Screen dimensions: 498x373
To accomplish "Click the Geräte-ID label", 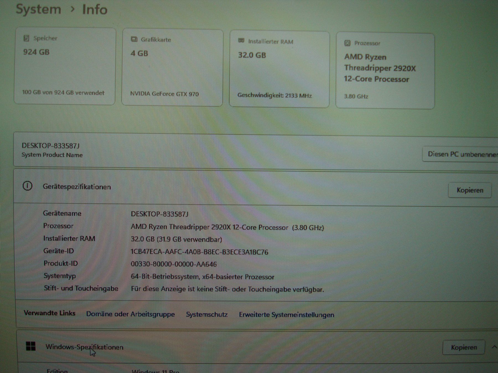I will click(x=59, y=251).
